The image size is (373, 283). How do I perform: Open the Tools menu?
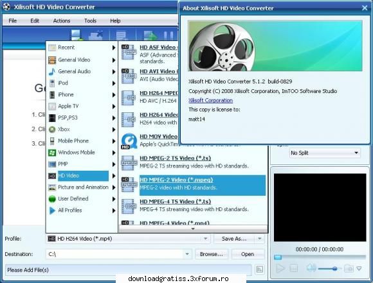90,21
